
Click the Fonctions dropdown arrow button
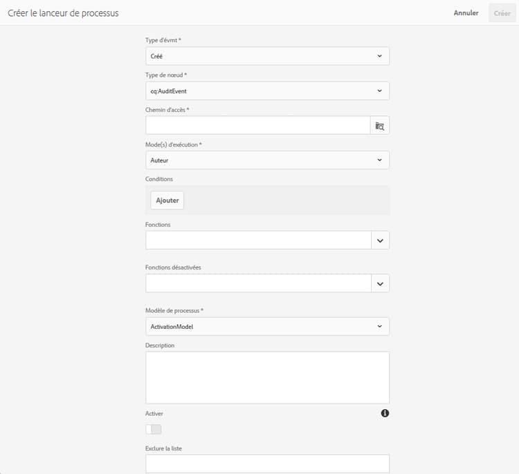coord(380,240)
